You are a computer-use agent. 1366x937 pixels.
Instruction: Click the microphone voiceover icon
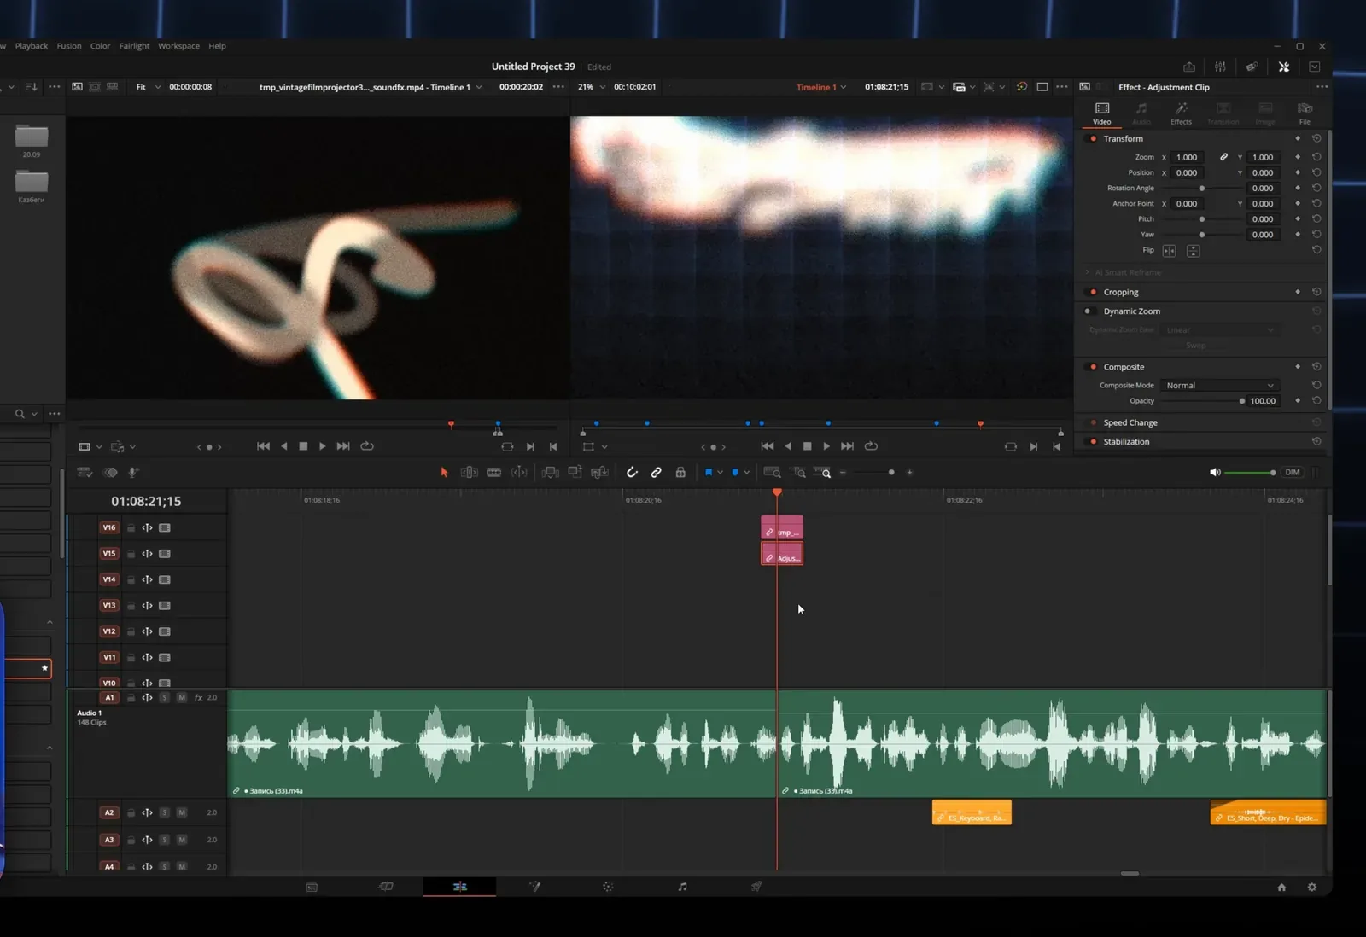pyautogui.click(x=133, y=472)
